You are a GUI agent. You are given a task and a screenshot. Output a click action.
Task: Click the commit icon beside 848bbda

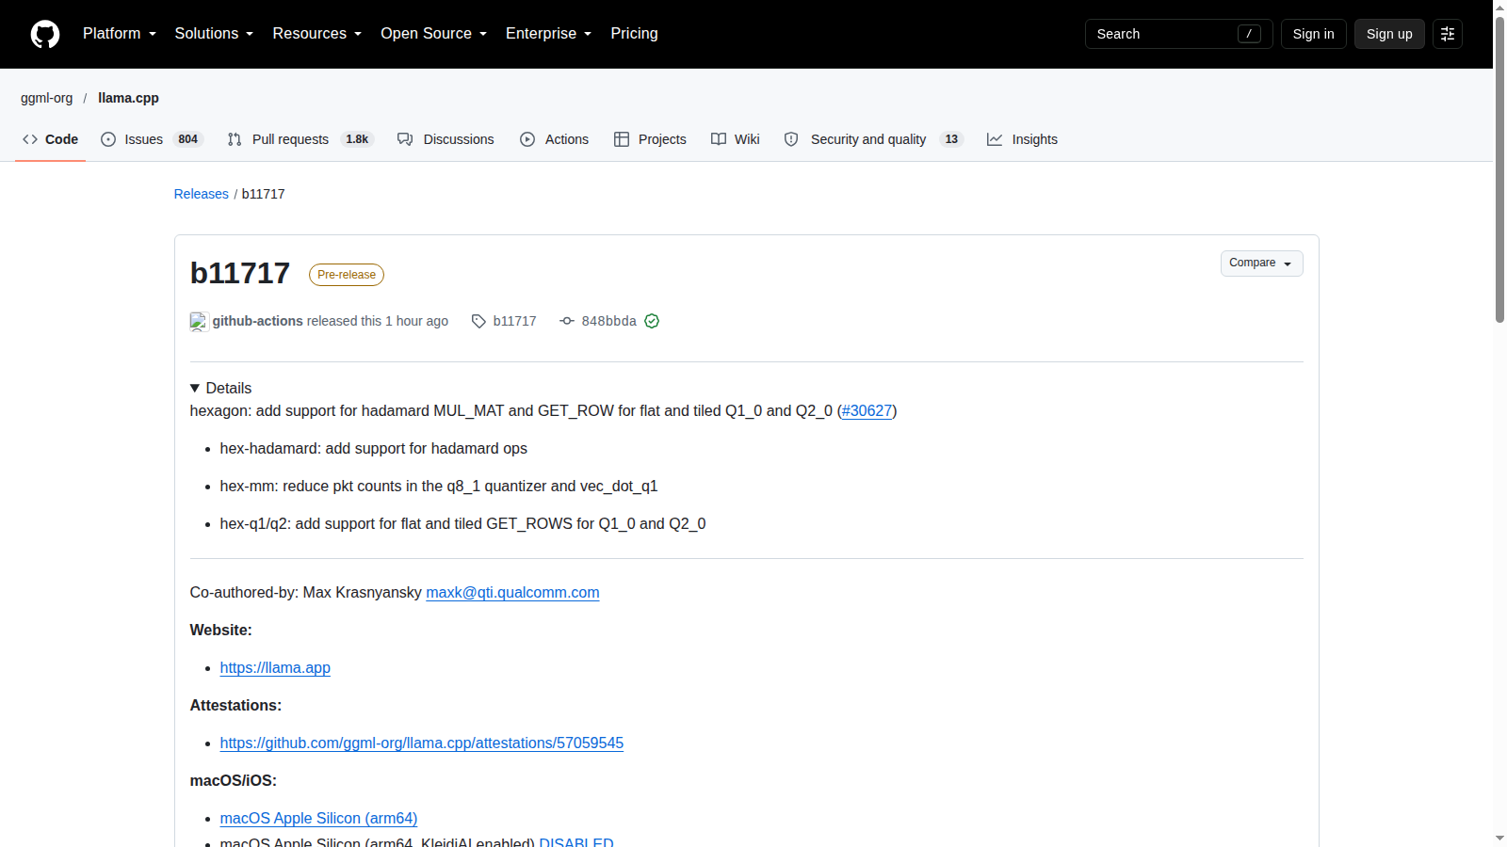(x=567, y=321)
